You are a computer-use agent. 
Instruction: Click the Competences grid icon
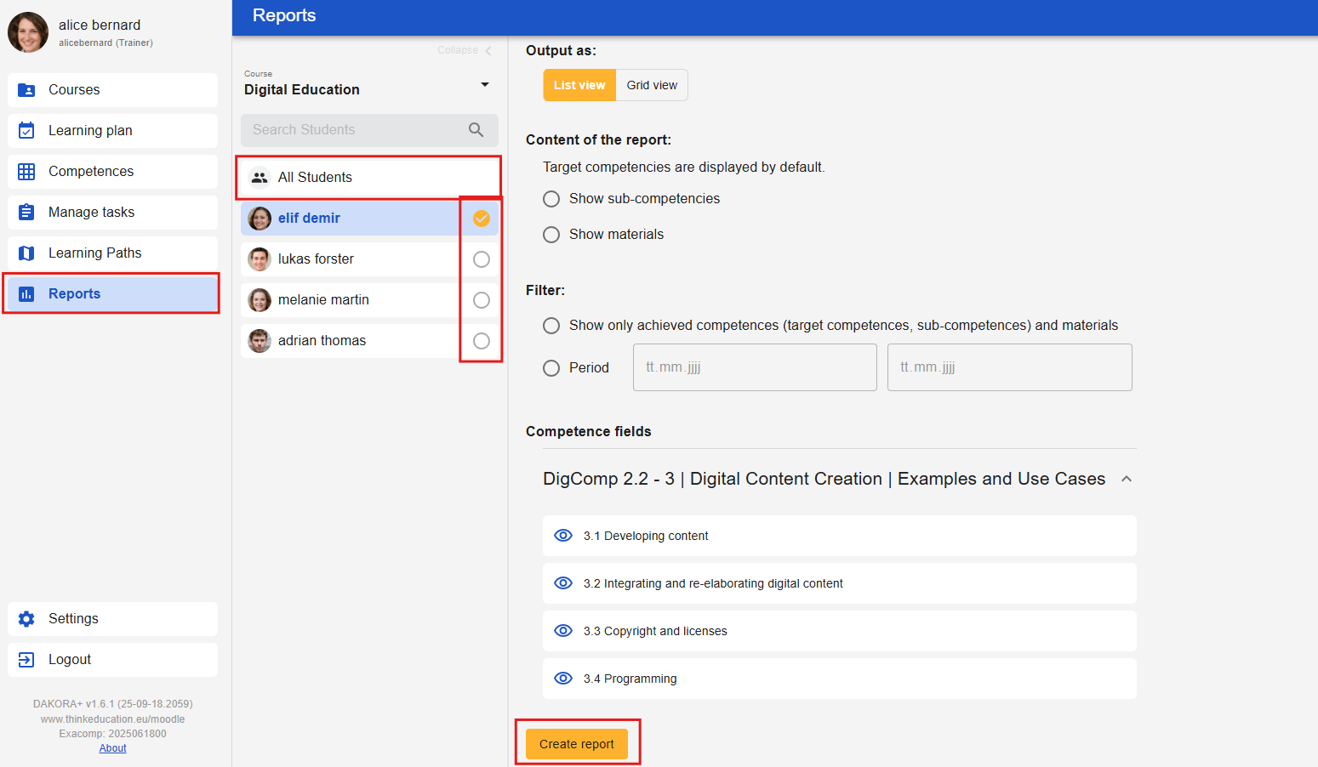click(26, 172)
